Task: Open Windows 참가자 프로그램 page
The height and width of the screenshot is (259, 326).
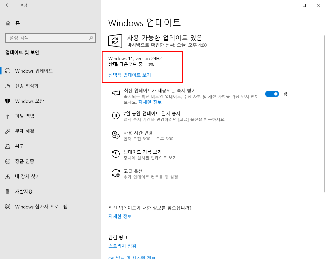Action: [50, 207]
